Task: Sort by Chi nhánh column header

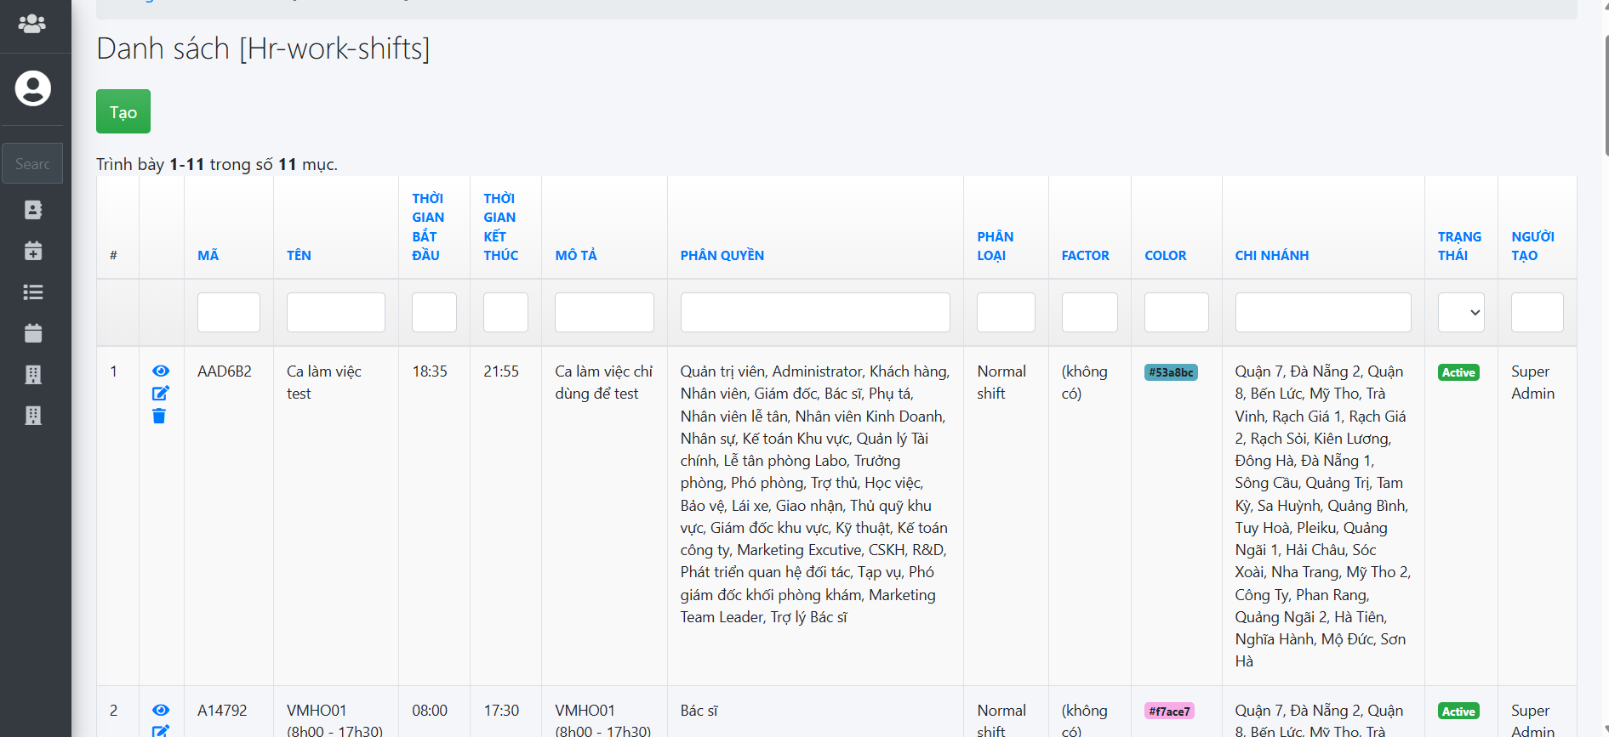Action: click(1271, 255)
